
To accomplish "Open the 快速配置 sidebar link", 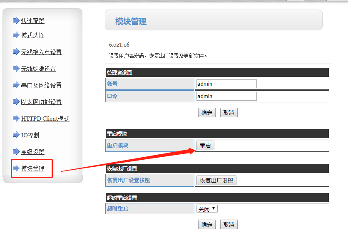I will click(x=32, y=21).
